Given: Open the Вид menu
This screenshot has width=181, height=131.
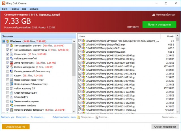Looking at the screenshot, I should click(x=24, y=9).
